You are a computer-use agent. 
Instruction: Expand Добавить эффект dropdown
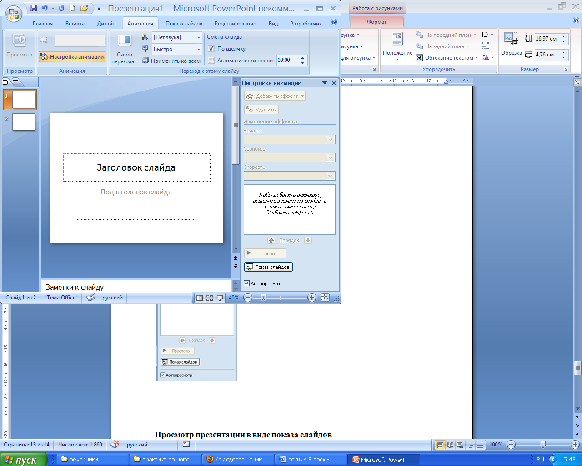pyautogui.click(x=302, y=96)
